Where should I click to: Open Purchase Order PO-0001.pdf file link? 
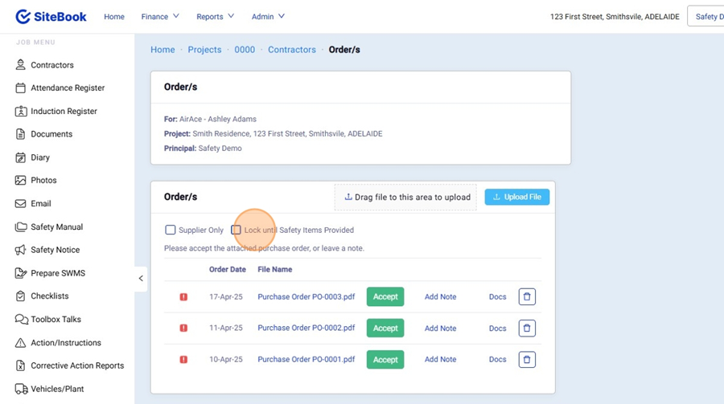point(306,359)
